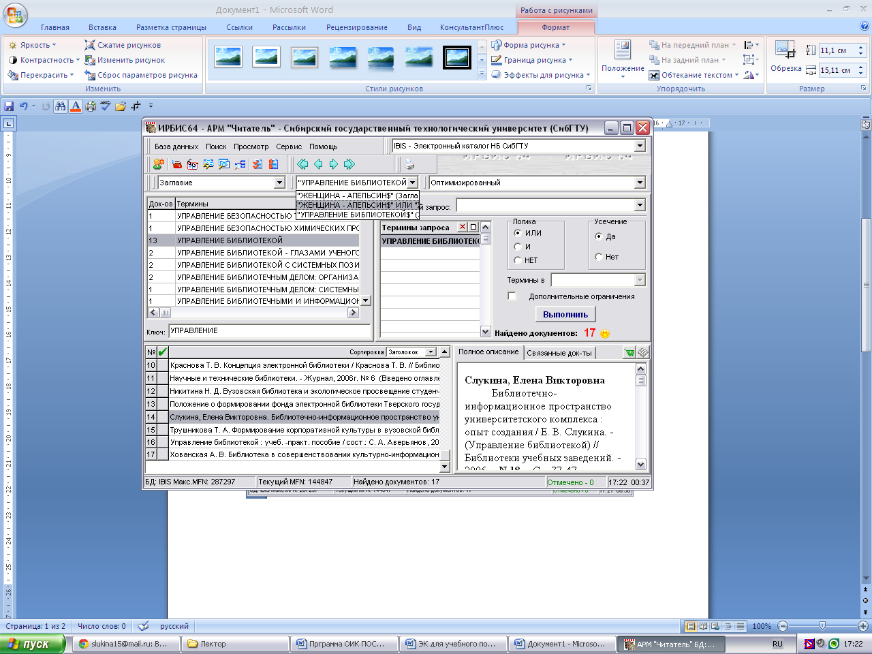
Task: Open Эффекты для рисунка dropdown
Action: [x=541, y=75]
